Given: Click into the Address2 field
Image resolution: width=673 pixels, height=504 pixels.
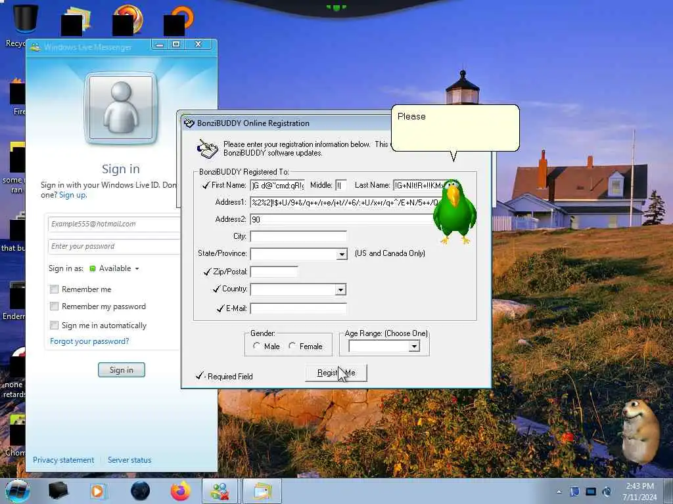Looking at the screenshot, I should 342,219.
